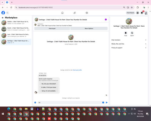Open the Chrome three-dot menu
This screenshot has height=121, width=151.
(x=148, y=7)
